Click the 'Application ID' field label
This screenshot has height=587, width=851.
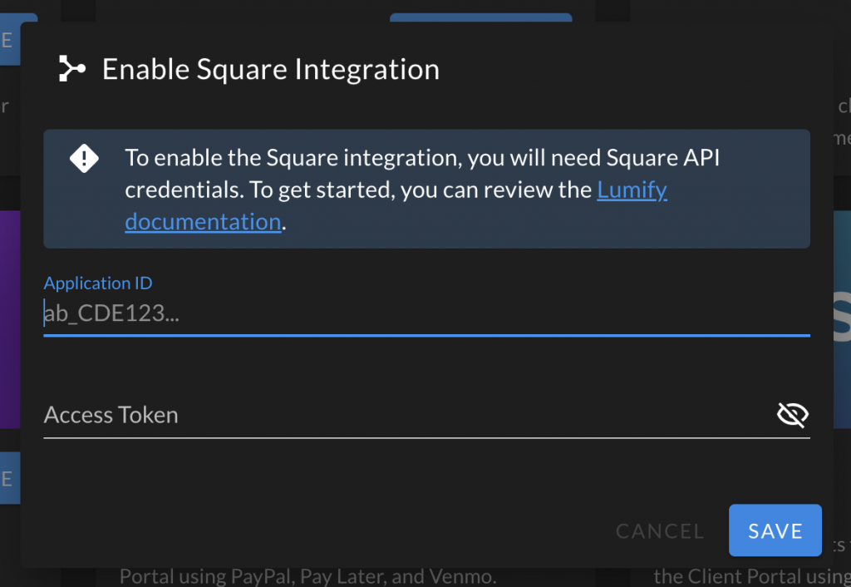98,283
